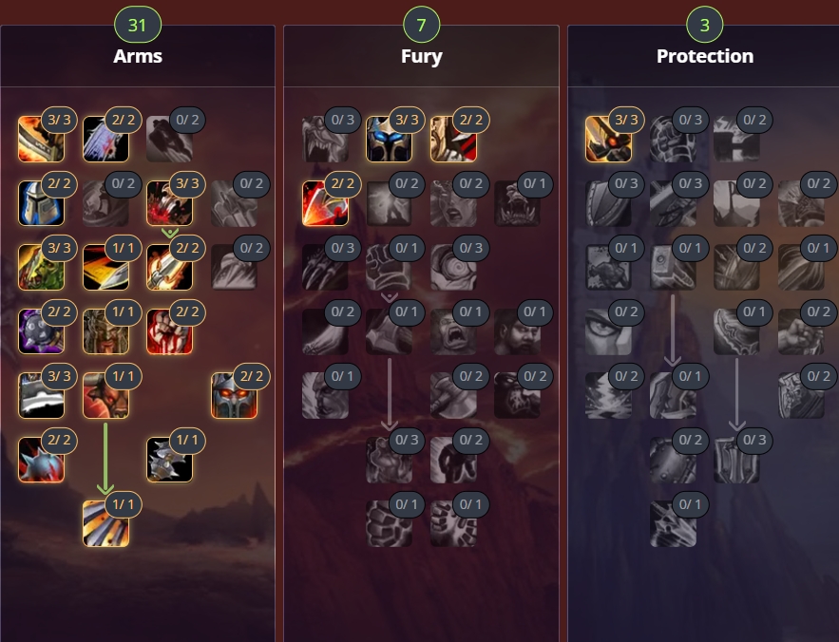Select the Throwdown armored figure icon in Arms
This screenshot has height=642, width=839.
(x=170, y=460)
